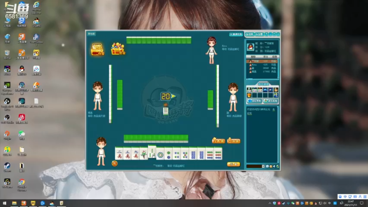Click the player list horizontal scrollbar
The height and width of the screenshot is (207, 368).
coord(262,79)
